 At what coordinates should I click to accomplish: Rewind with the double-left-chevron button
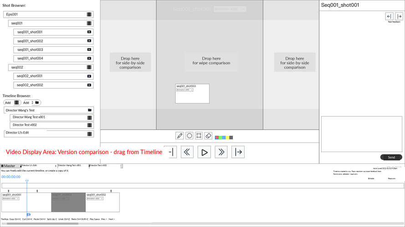tap(187, 152)
